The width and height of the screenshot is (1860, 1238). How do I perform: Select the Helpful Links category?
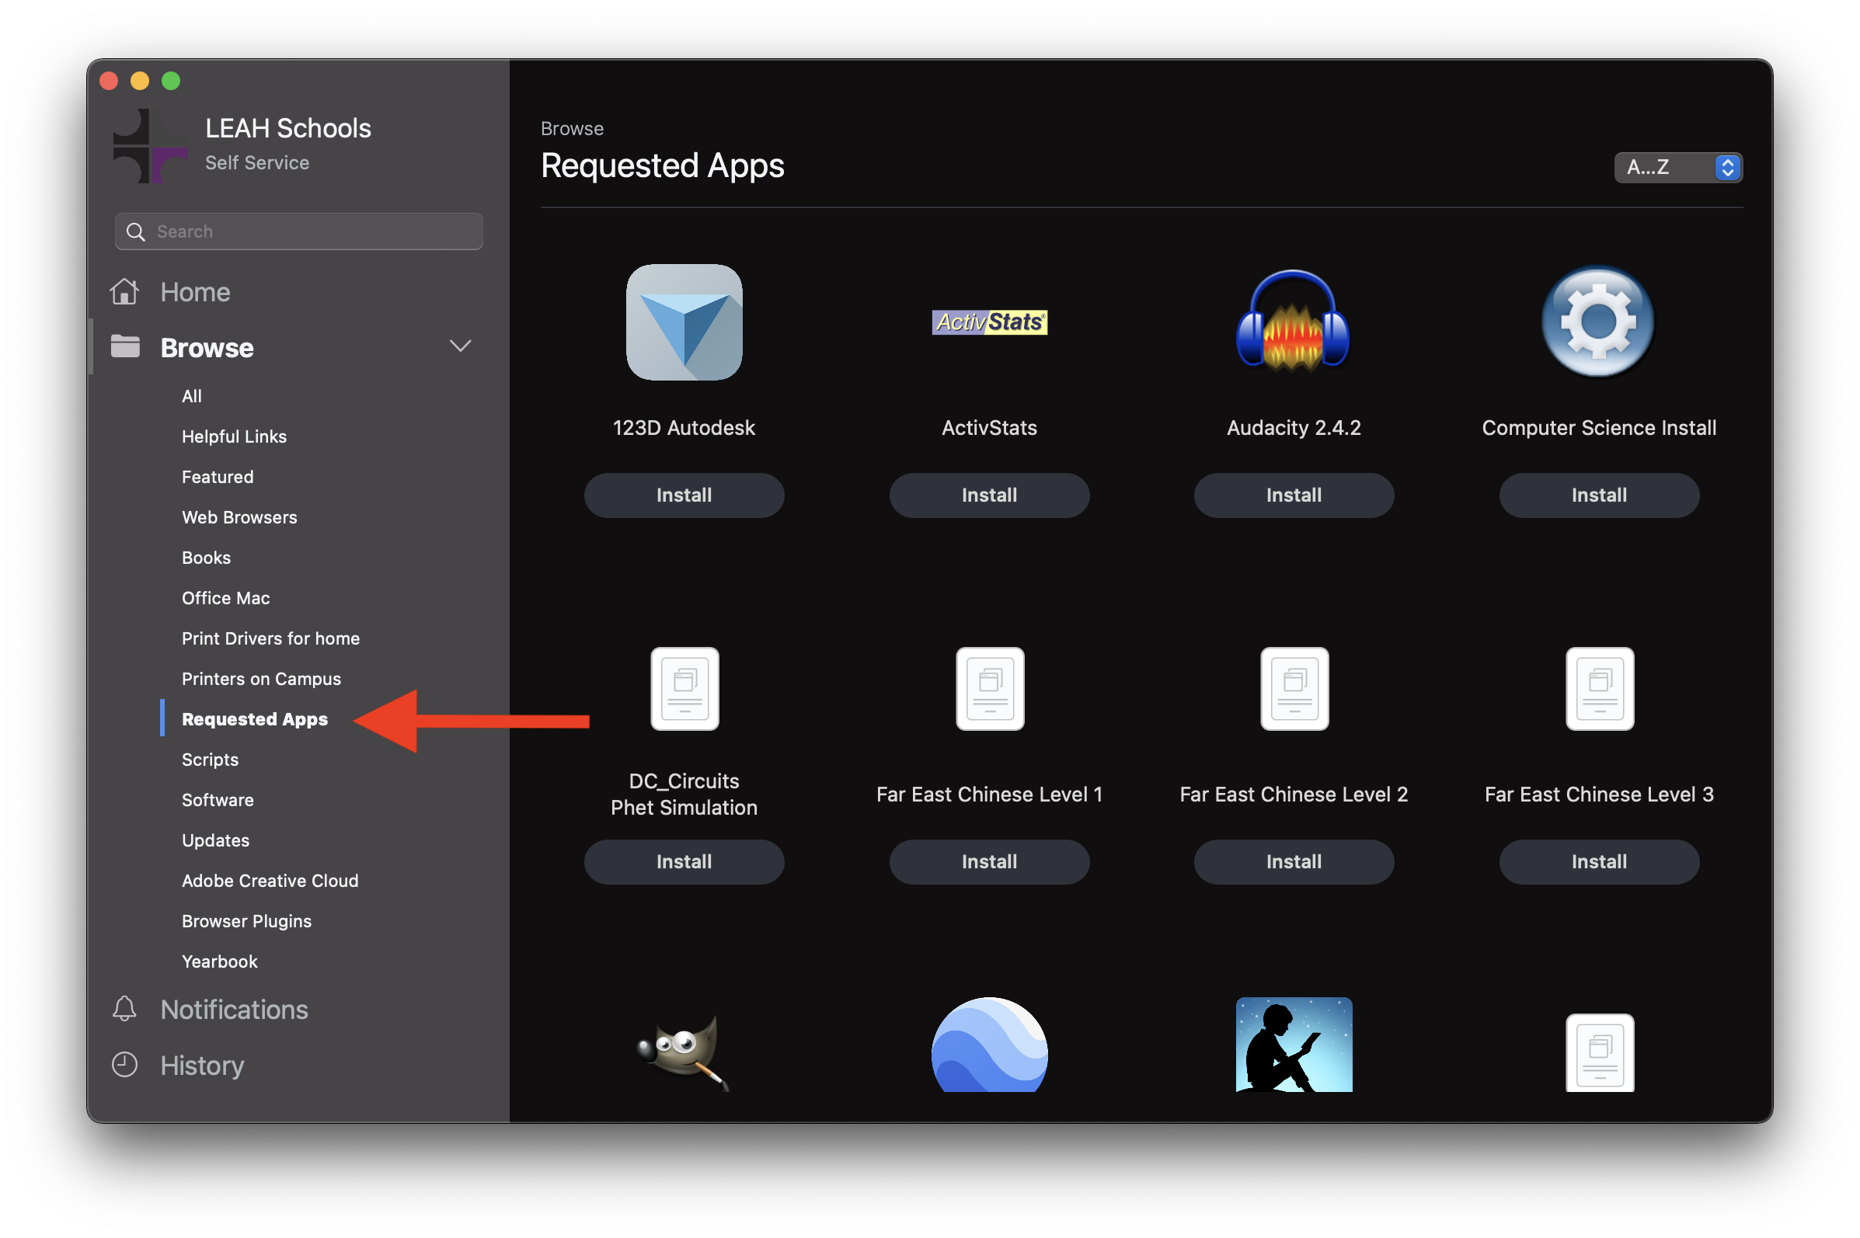tap(234, 436)
